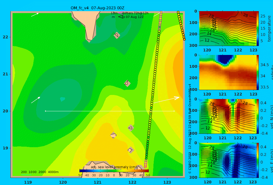
Task: Click the latitude label '22' on map
Action: (x=5, y=37)
